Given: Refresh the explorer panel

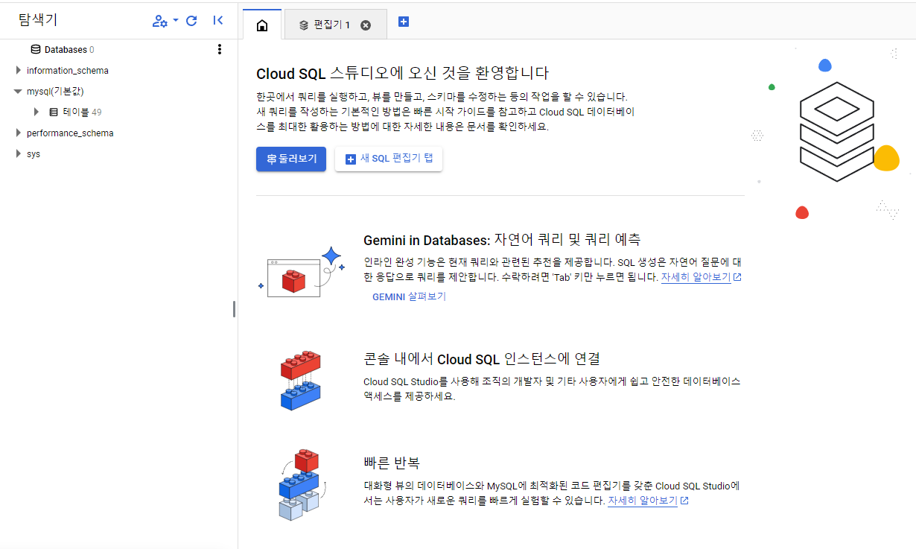Looking at the screenshot, I should point(191,21).
